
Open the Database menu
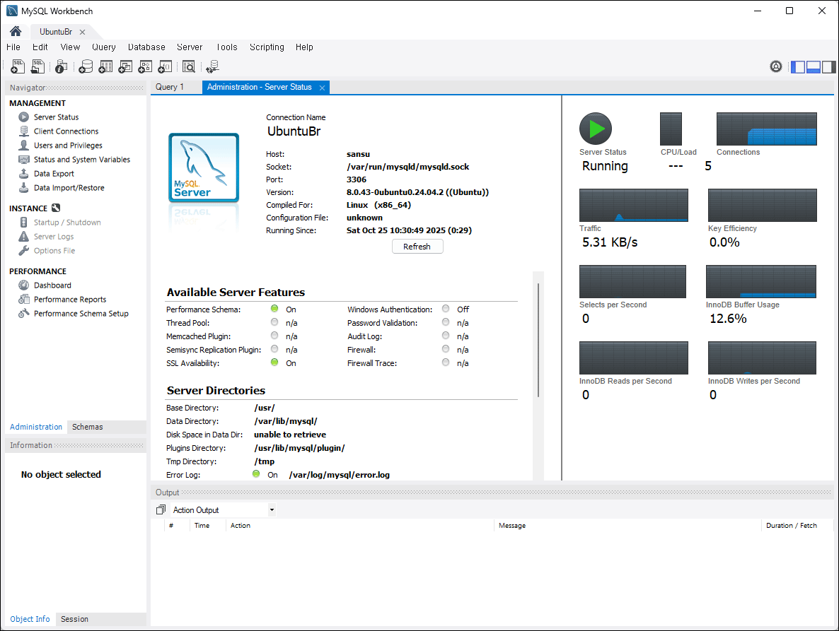146,47
